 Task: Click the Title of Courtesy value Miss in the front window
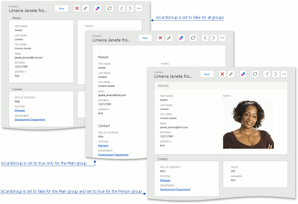162,171
